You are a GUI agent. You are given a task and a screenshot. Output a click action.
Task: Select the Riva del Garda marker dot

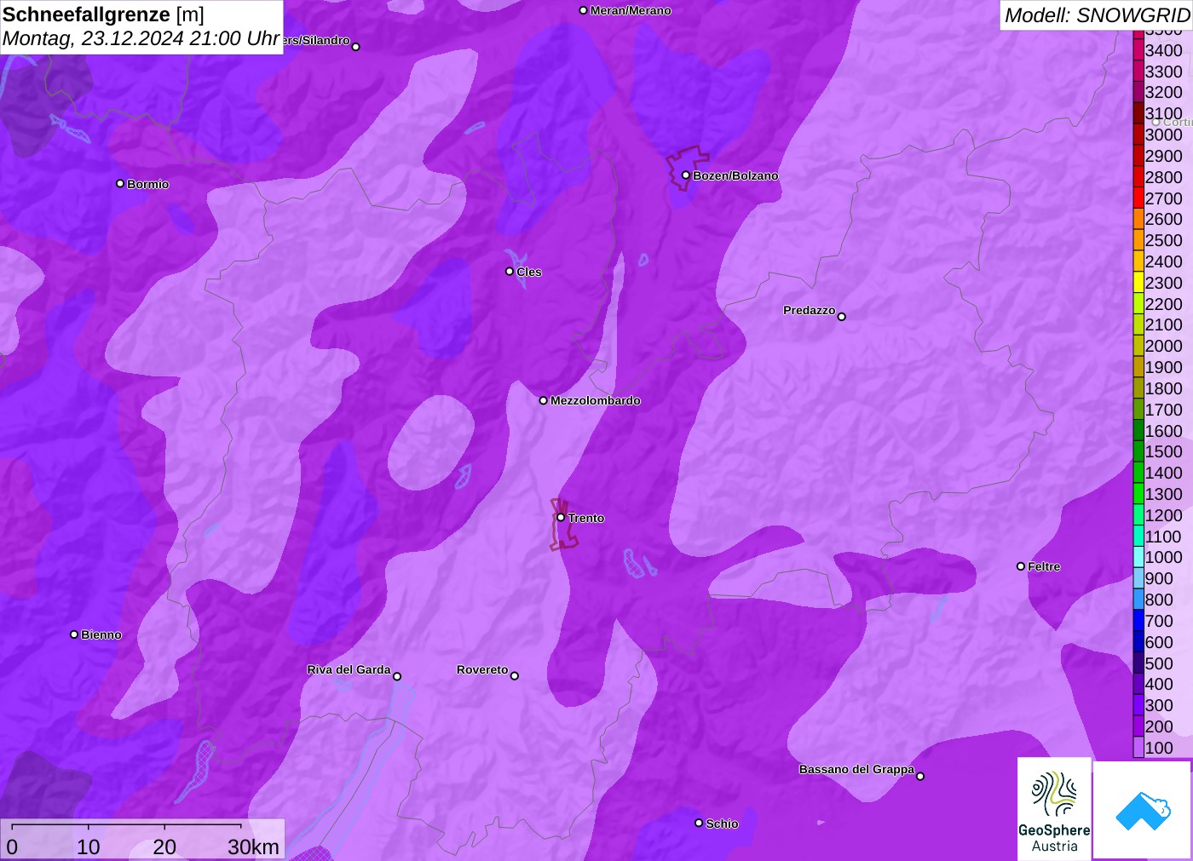pos(397,676)
